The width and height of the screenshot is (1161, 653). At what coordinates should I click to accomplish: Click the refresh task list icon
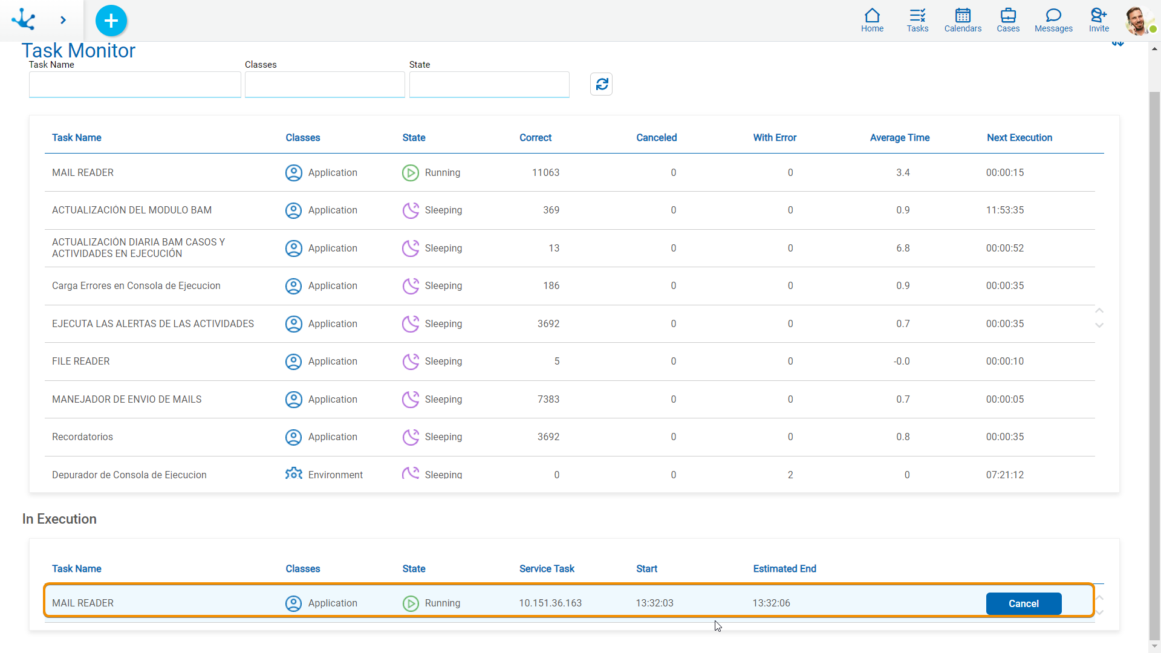[x=602, y=84]
